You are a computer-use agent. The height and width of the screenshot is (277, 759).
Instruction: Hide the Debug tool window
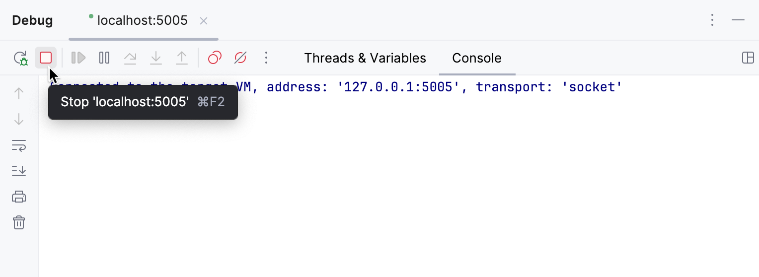click(738, 20)
